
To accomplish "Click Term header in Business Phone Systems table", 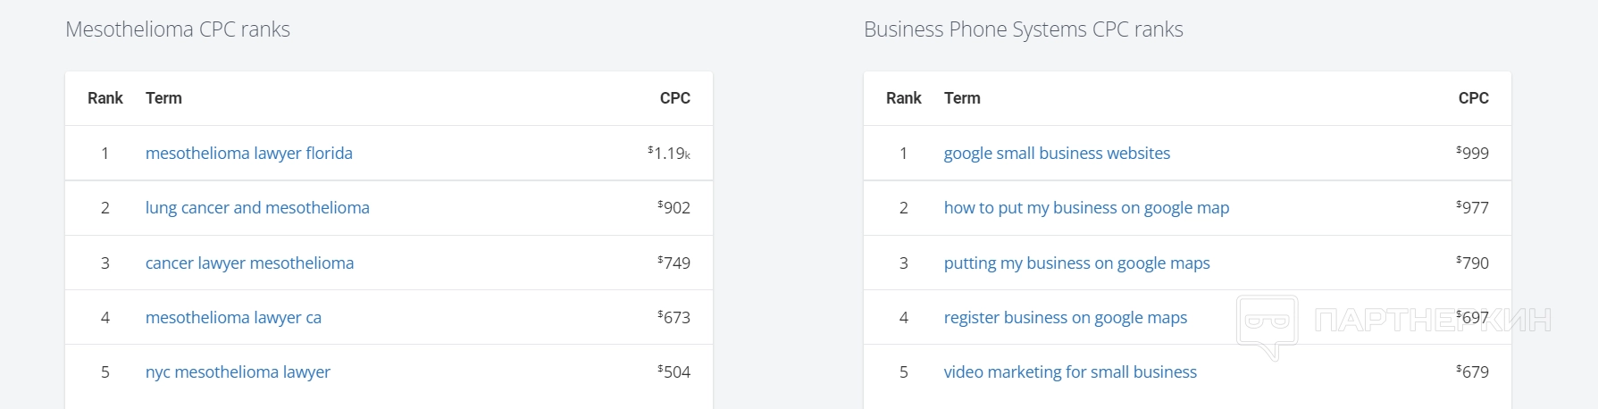I will (x=962, y=98).
